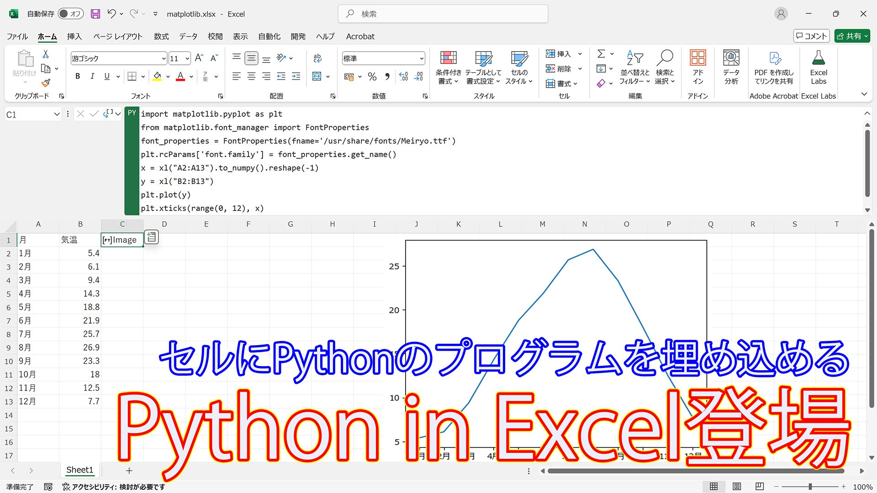This screenshot has height=493, width=877.
Task: Open the font size dropdown
Action: (x=187, y=58)
